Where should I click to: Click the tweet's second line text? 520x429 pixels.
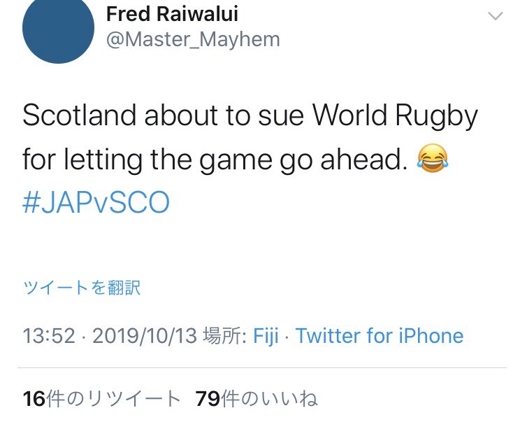click(x=236, y=160)
